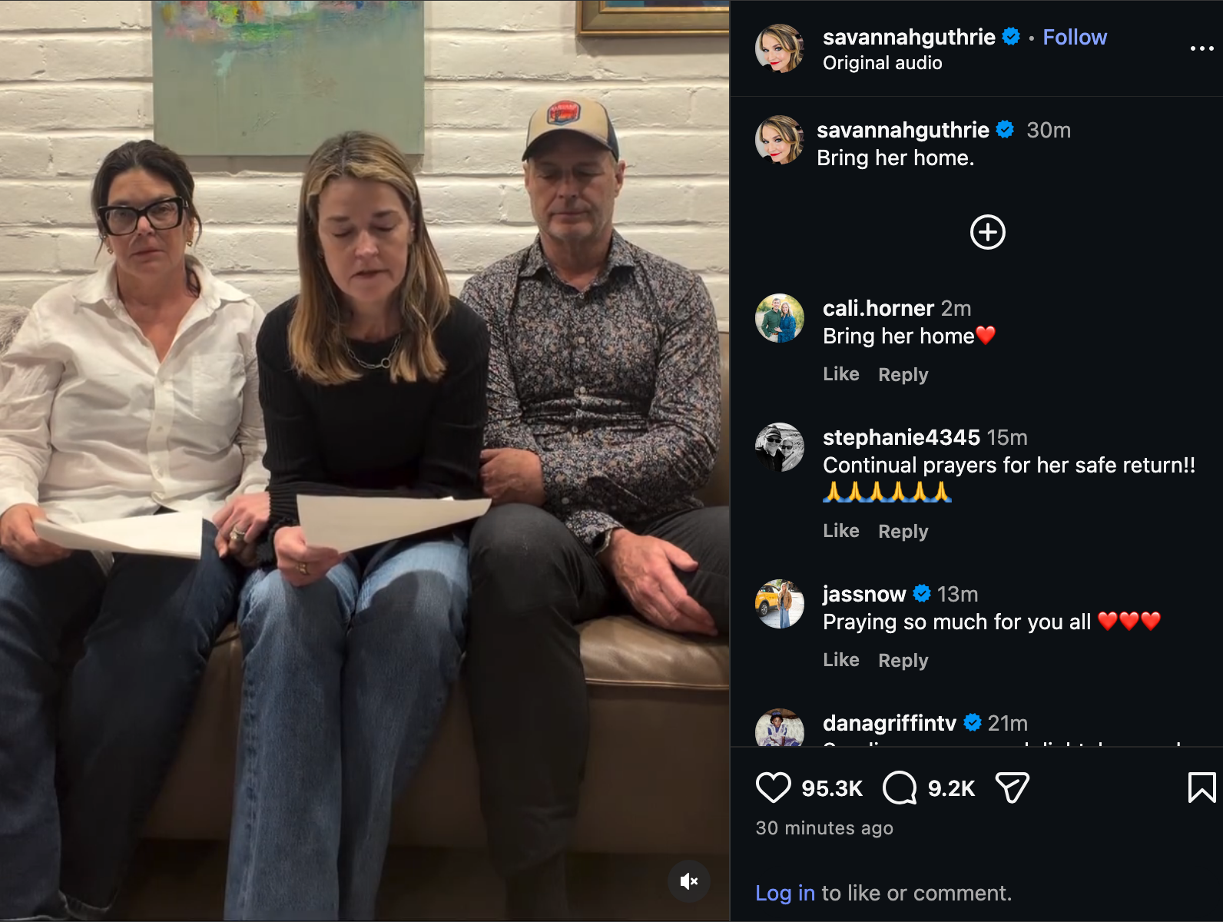Viewport: 1223px width, 922px height.
Task: Open jassnow's profile avatar
Action: click(x=780, y=604)
